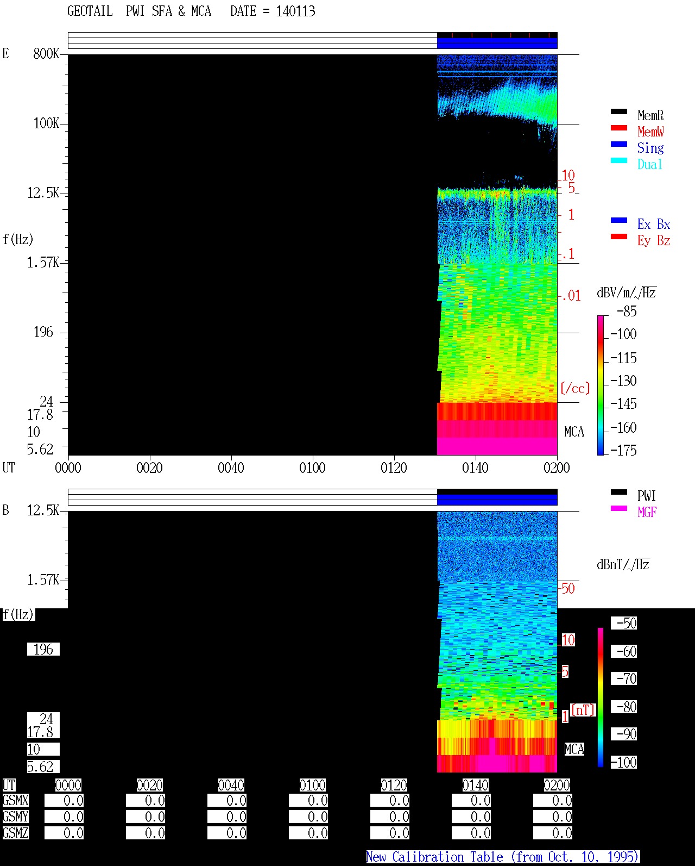
Task: Click the 'DATE = 140113' text
Action: [273, 11]
